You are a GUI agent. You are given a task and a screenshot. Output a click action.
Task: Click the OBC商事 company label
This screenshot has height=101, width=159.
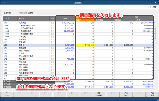click(152, 7)
